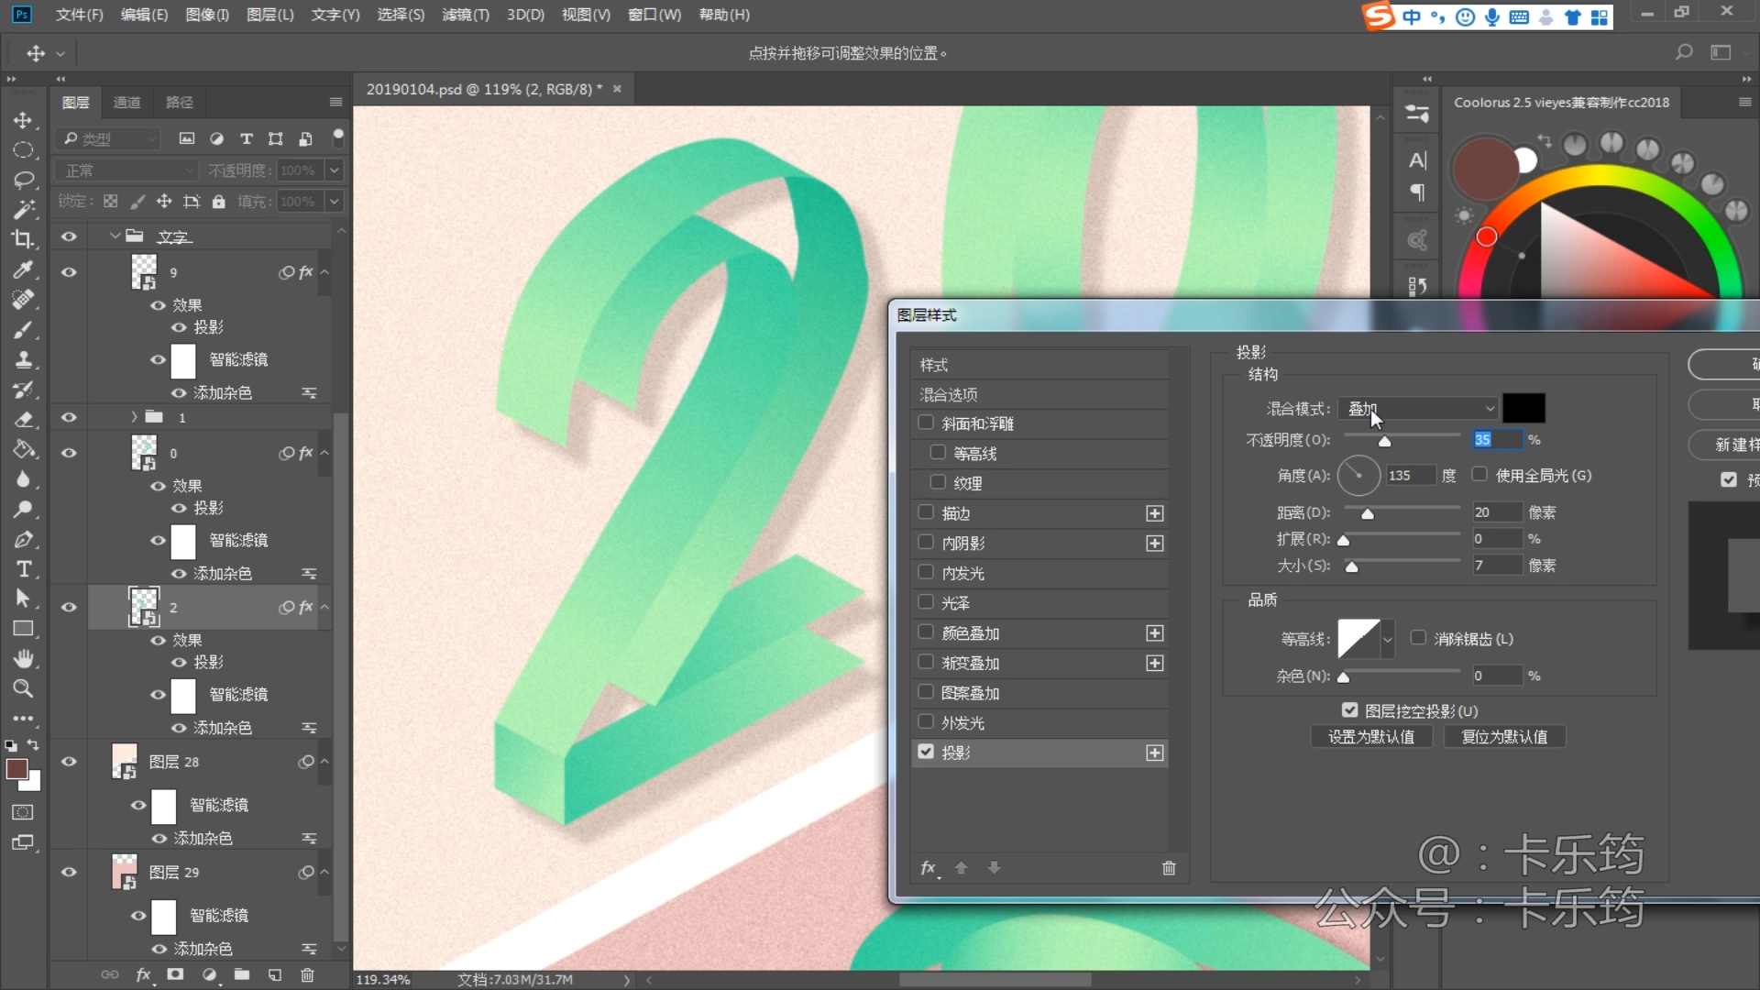The height and width of the screenshot is (990, 1760).
Task: Select the Hand tool in toolbar
Action: (x=23, y=658)
